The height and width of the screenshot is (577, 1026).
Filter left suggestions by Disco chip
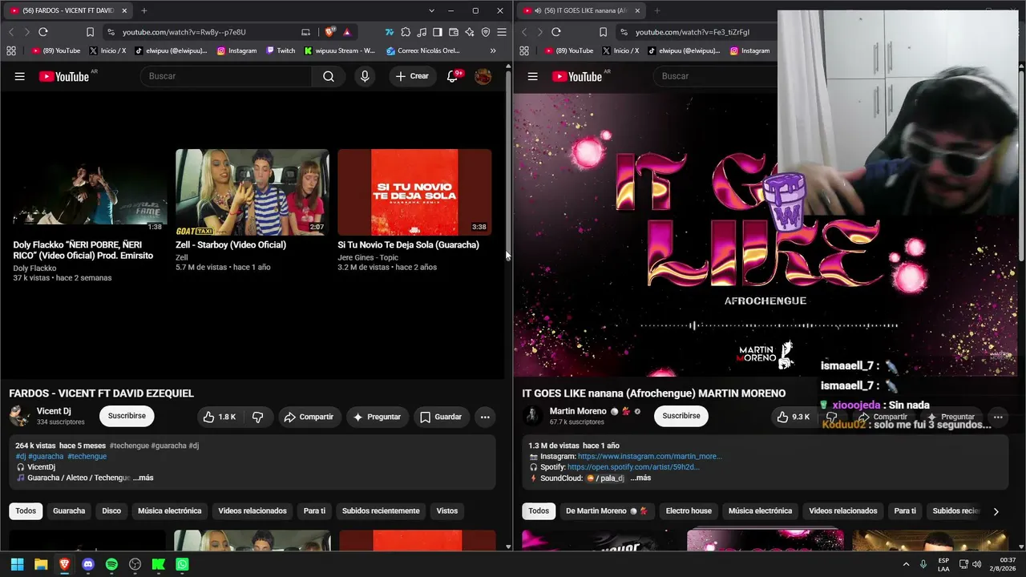(x=111, y=511)
